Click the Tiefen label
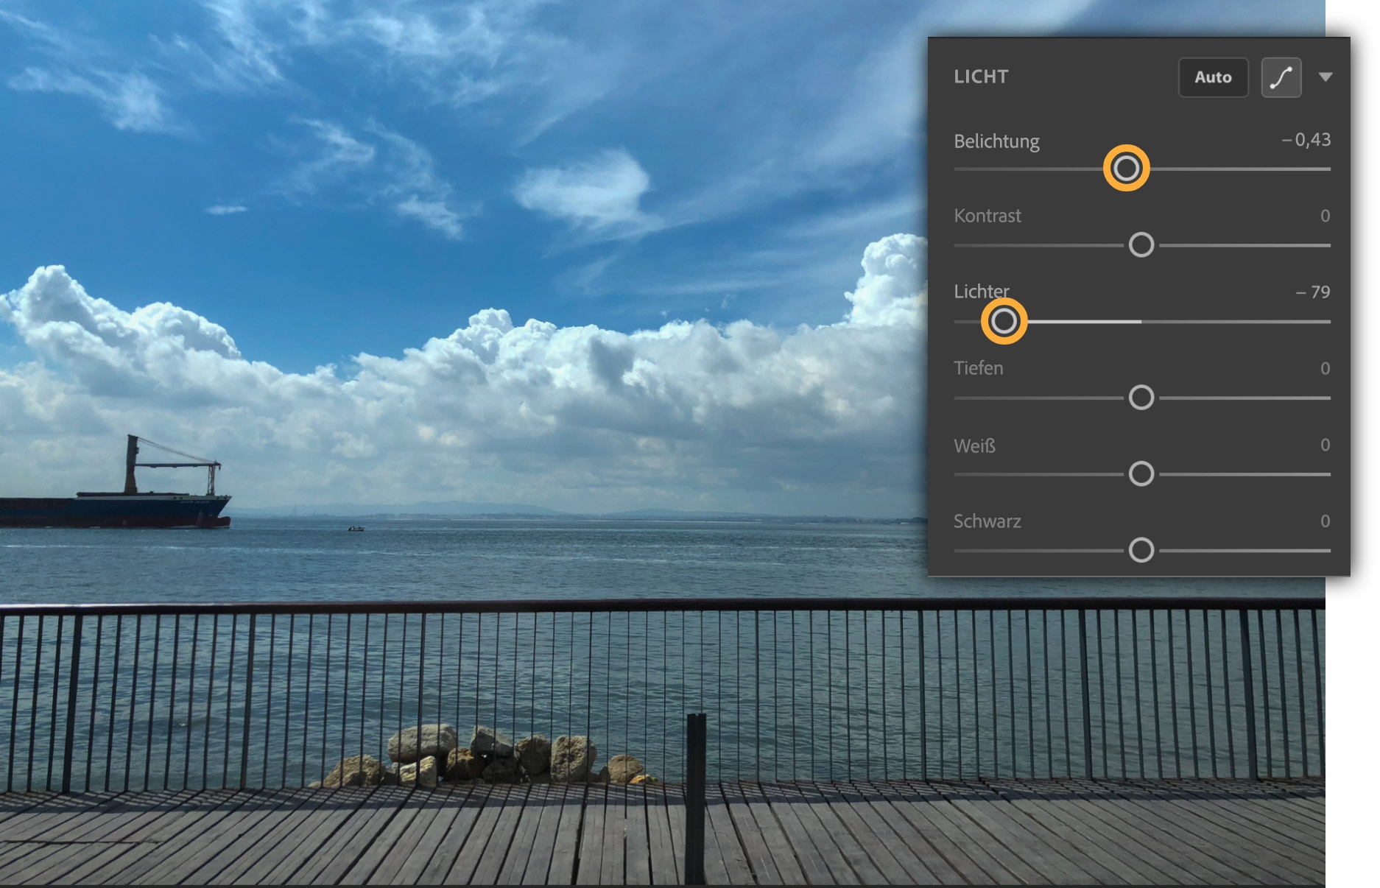The width and height of the screenshot is (1380, 888). (979, 368)
